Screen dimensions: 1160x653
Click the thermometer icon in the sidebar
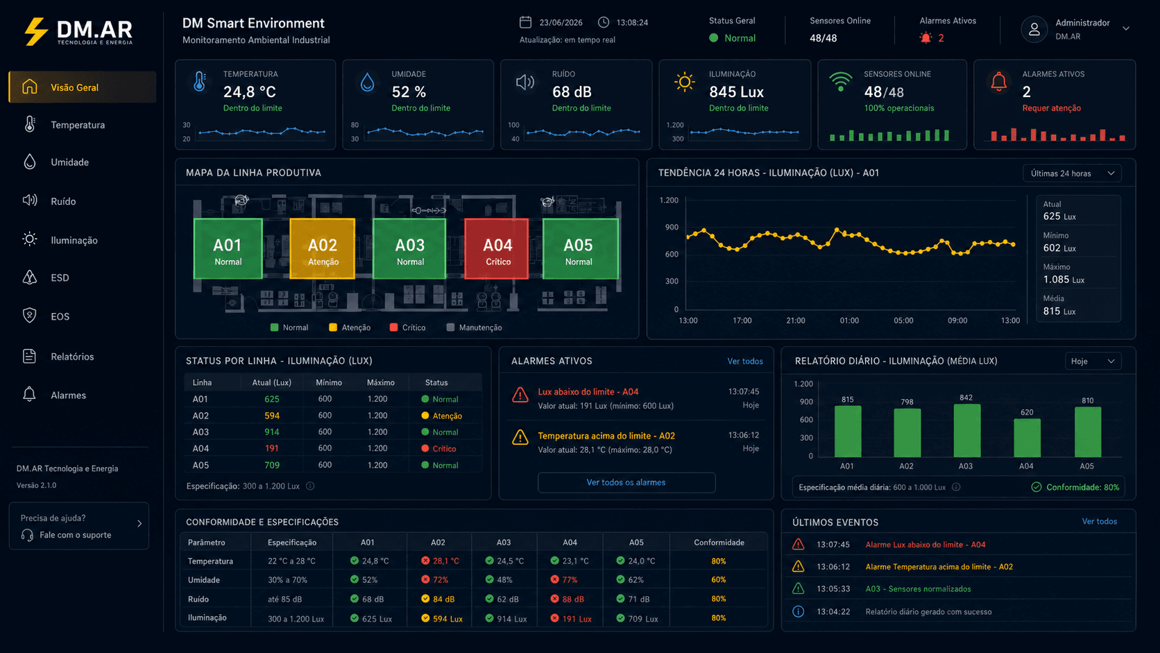(30, 124)
